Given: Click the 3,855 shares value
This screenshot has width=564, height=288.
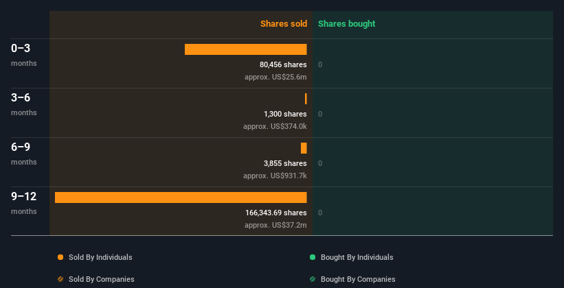Looking at the screenshot, I should click(x=285, y=163).
